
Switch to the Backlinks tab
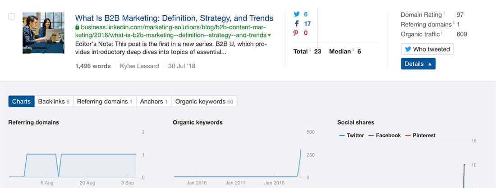click(x=54, y=101)
